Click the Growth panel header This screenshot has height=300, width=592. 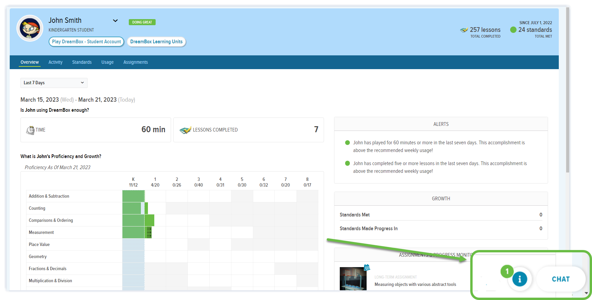441,199
